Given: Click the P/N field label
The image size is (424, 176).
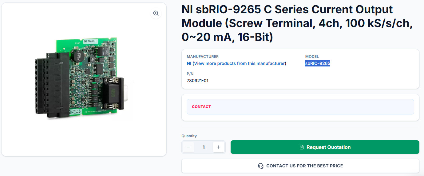Looking at the screenshot, I should pos(190,74).
